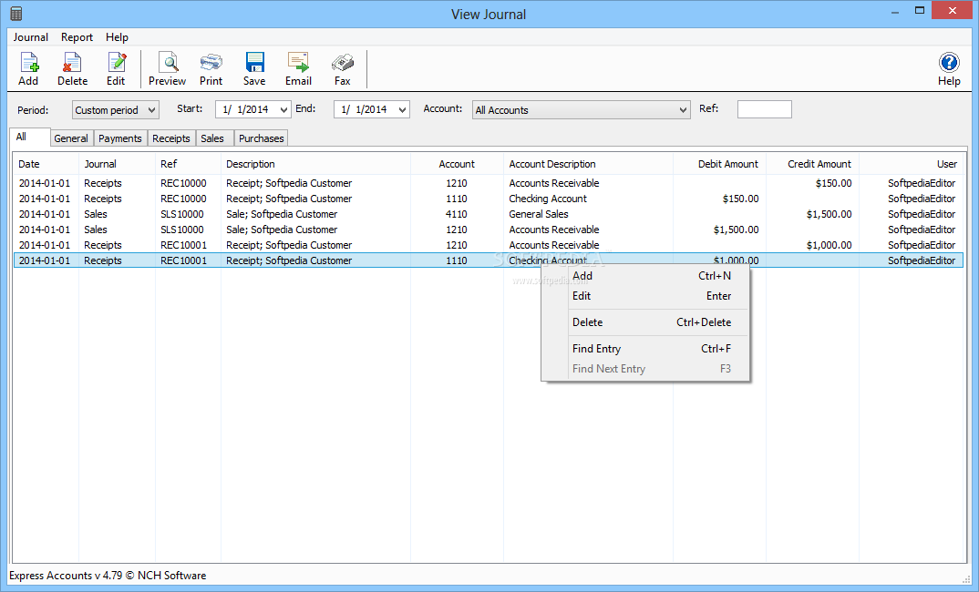The width and height of the screenshot is (979, 592).
Task: Open the Help menu in menu bar
Action: pos(117,37)
